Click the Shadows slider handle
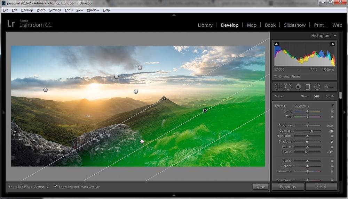 coord(307,142)
